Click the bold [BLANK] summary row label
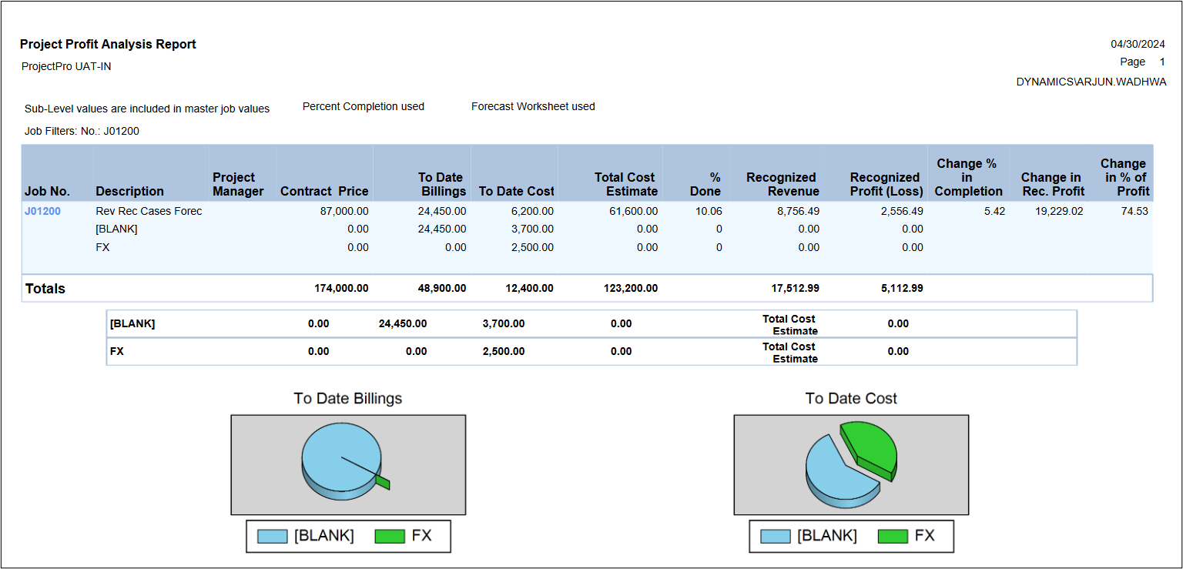Viewport: 1183px width, 569px height. (x=132, y=324)
